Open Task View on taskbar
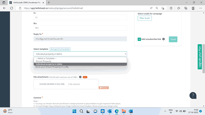205x115 pixels. click(x=88, y=111)
